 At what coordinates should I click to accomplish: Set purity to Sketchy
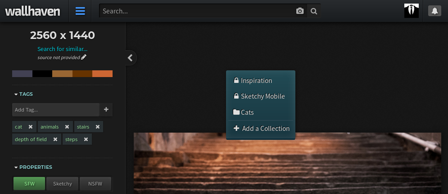(x=62, y=184)
